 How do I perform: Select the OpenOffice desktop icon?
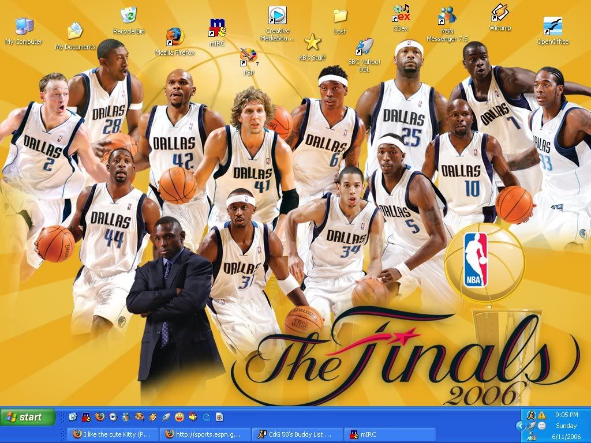(552, 31)
